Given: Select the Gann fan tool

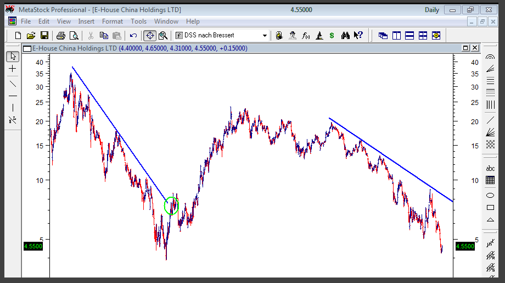Looking at the screenshot, I should [490, 132].
